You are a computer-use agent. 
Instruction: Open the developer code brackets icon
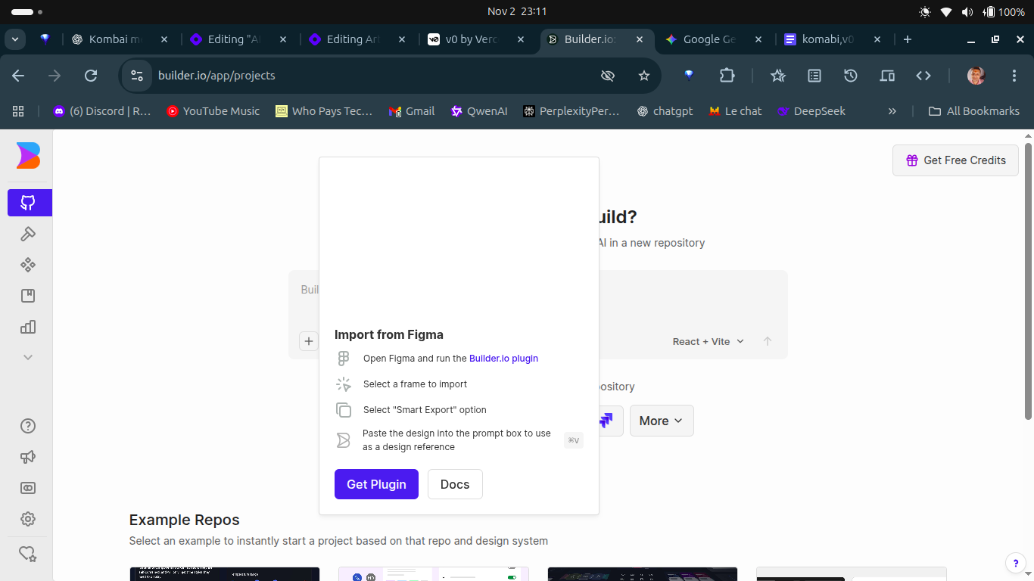tap(923, 76)
